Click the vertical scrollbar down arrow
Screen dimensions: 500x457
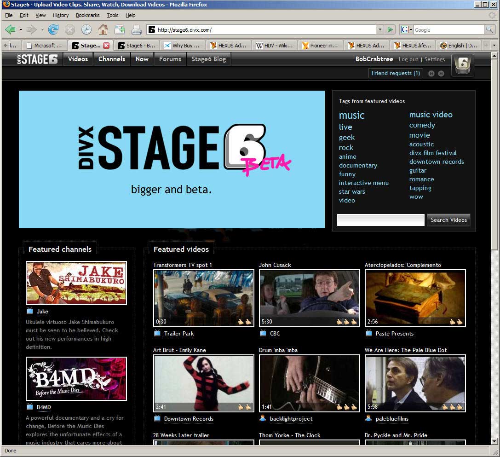pos(494,442)
